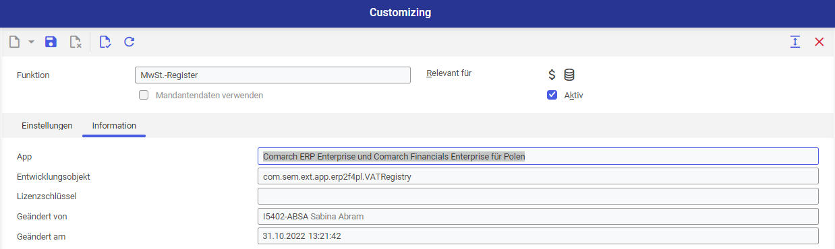Screen dimensions: 835x249
Task: Uncheck the Aktiv checkbox
Action: [552, 95]
